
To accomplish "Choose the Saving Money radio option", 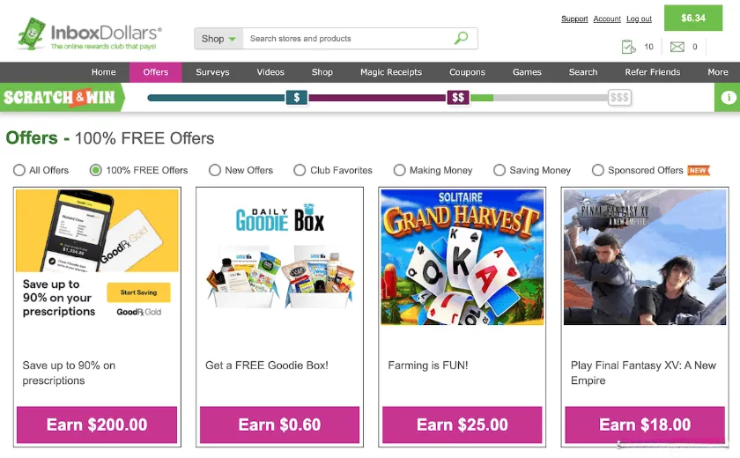I will coord(499,170).
